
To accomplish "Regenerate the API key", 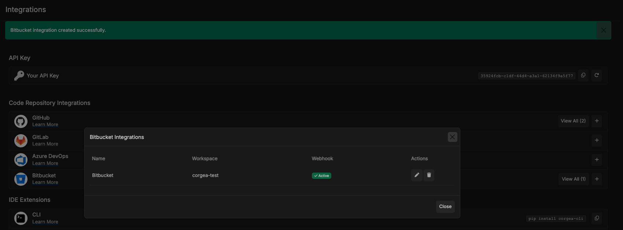I will [x=597, y=75].
